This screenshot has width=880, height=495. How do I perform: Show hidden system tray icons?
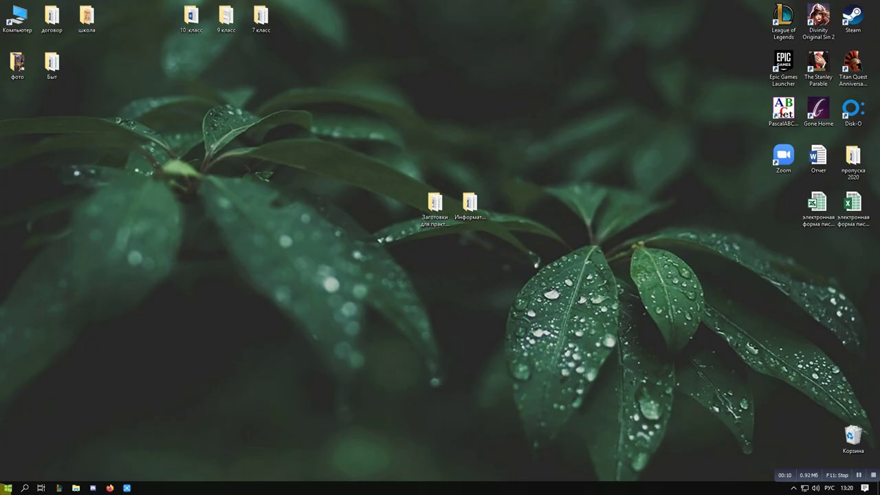793,488
